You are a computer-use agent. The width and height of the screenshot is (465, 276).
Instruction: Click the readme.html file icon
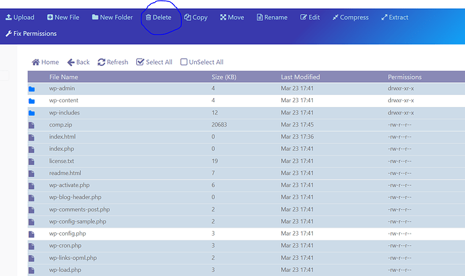click(x=32, y=174)
